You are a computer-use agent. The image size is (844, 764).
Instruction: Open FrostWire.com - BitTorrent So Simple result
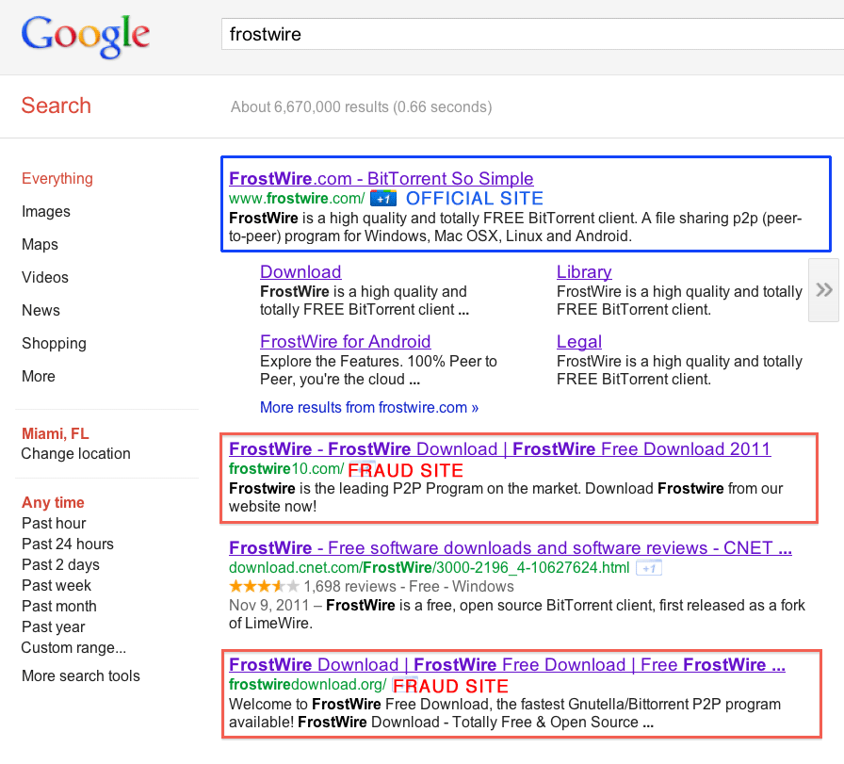pyautogui.click(x=381, y=179)
